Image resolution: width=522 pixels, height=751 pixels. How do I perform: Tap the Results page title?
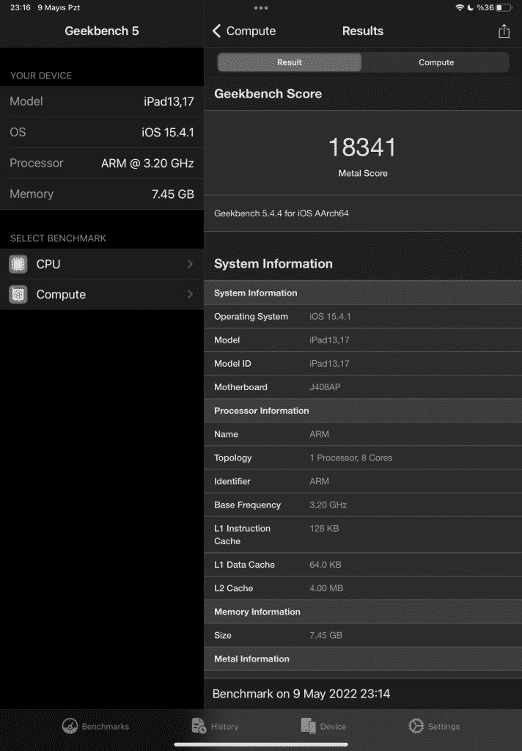pos(362,31)
